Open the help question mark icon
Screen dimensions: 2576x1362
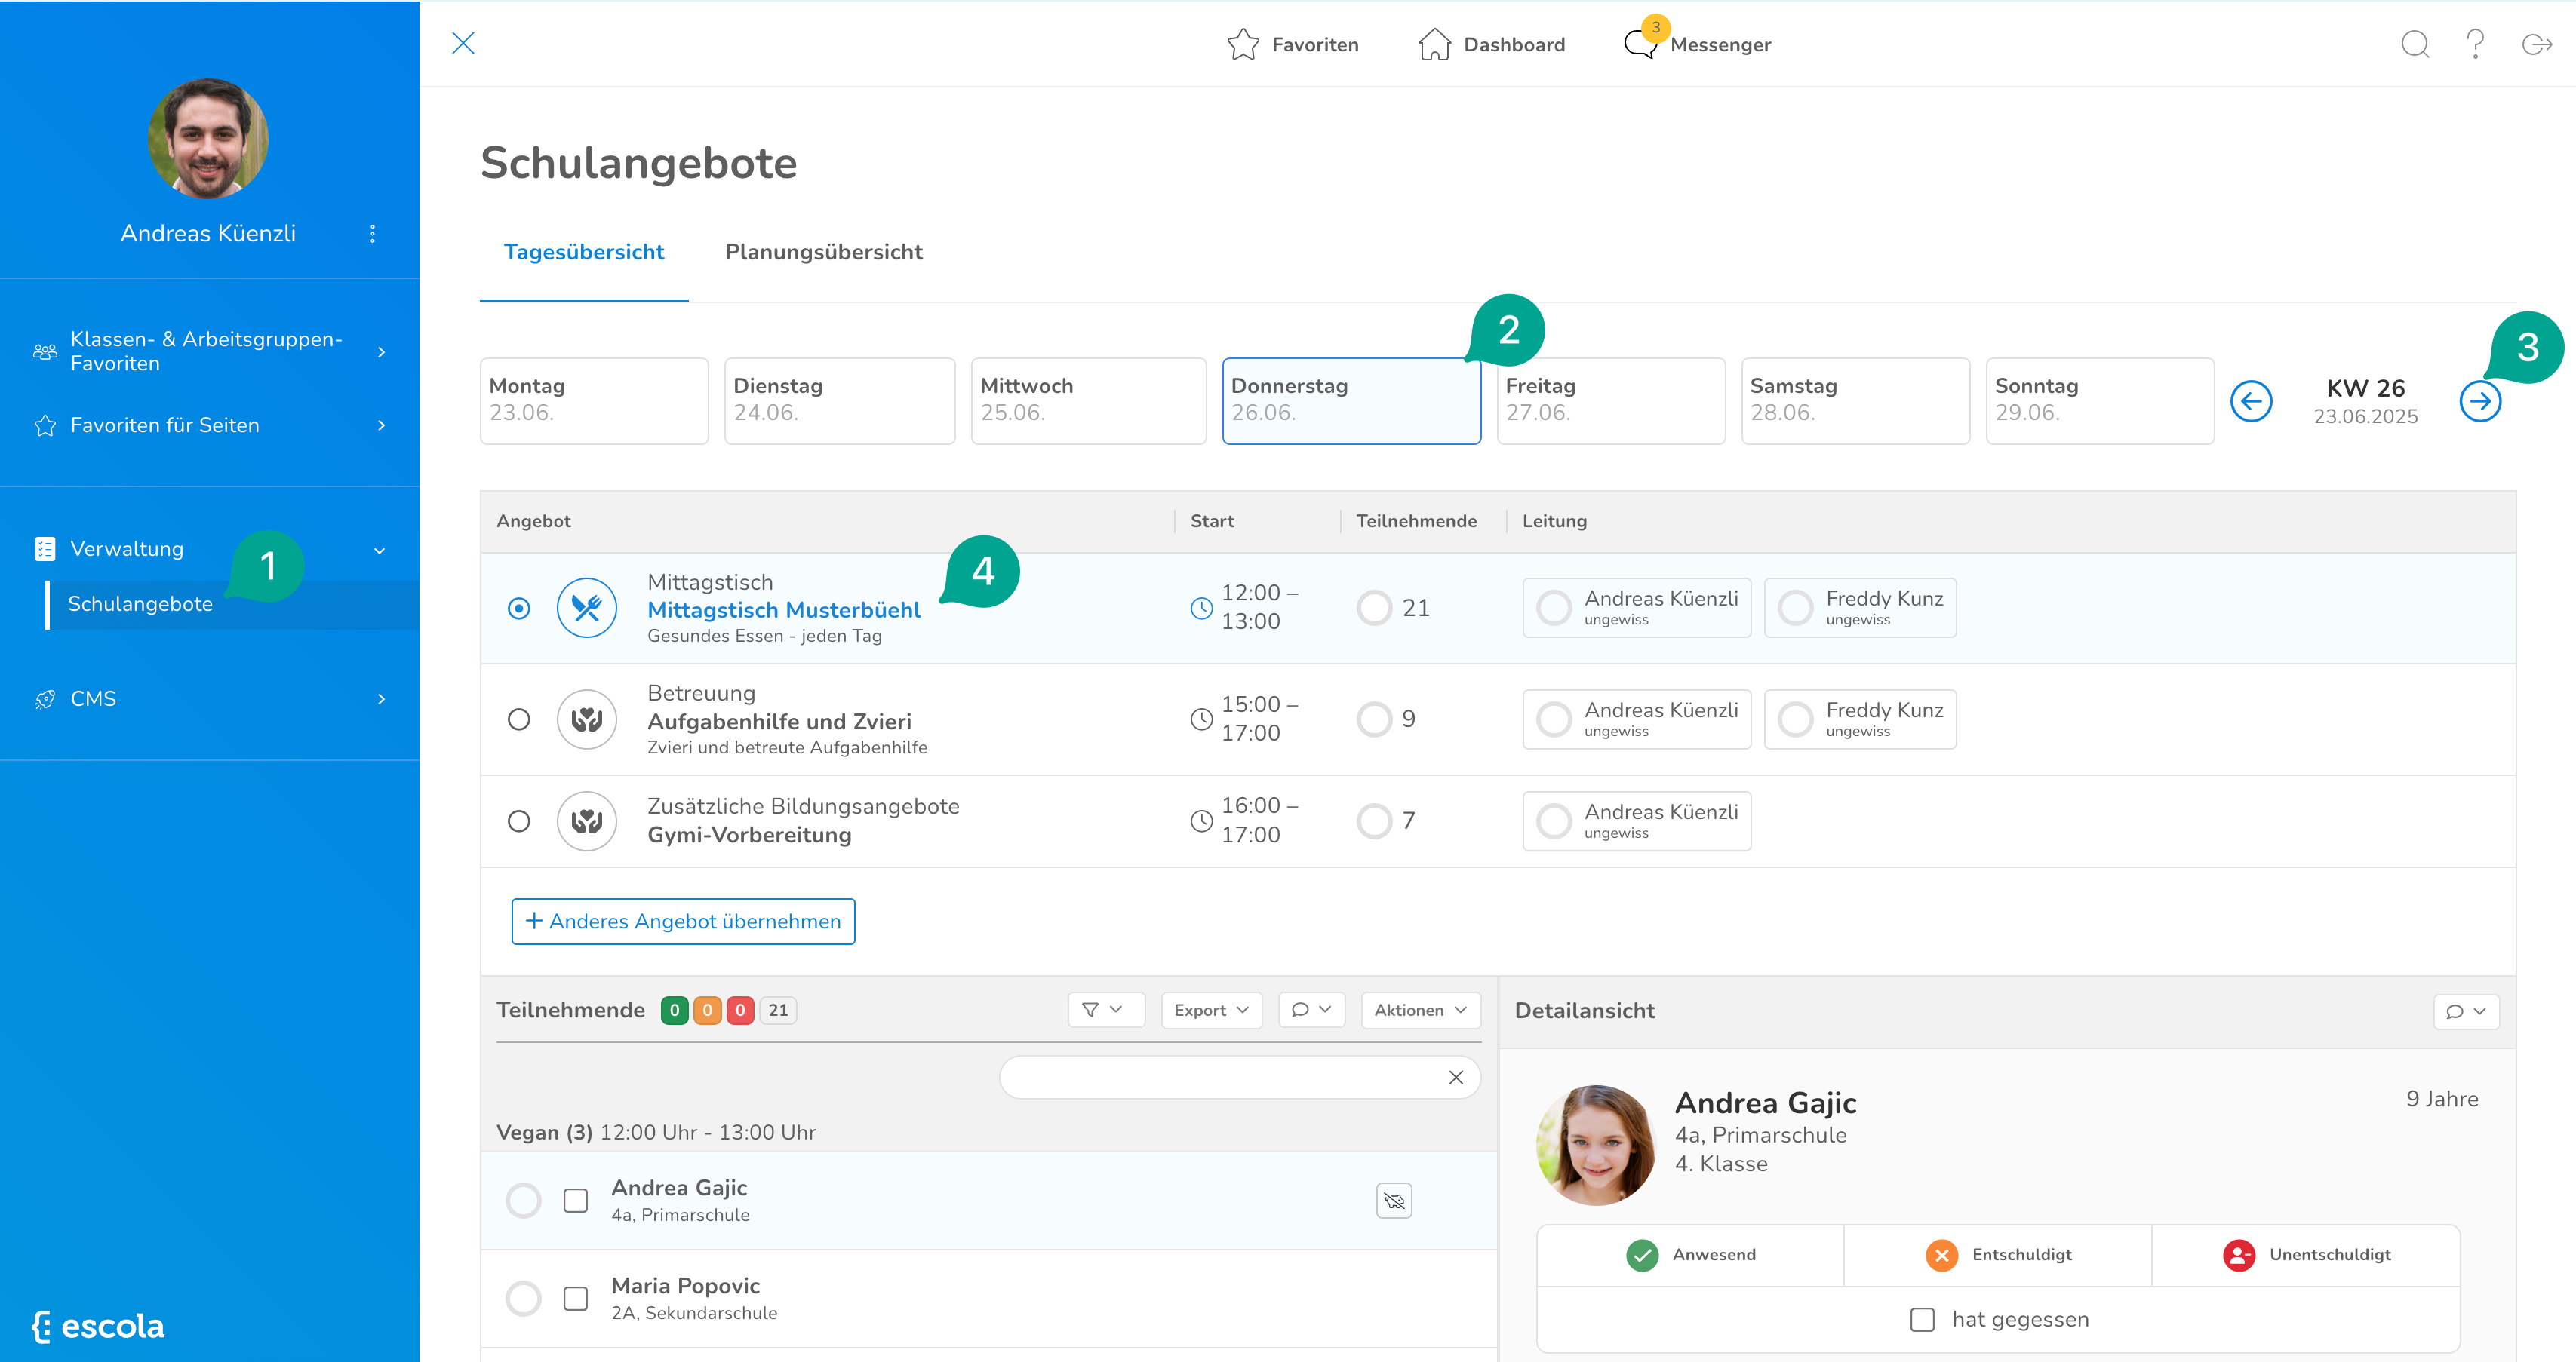pos(2475,44)
